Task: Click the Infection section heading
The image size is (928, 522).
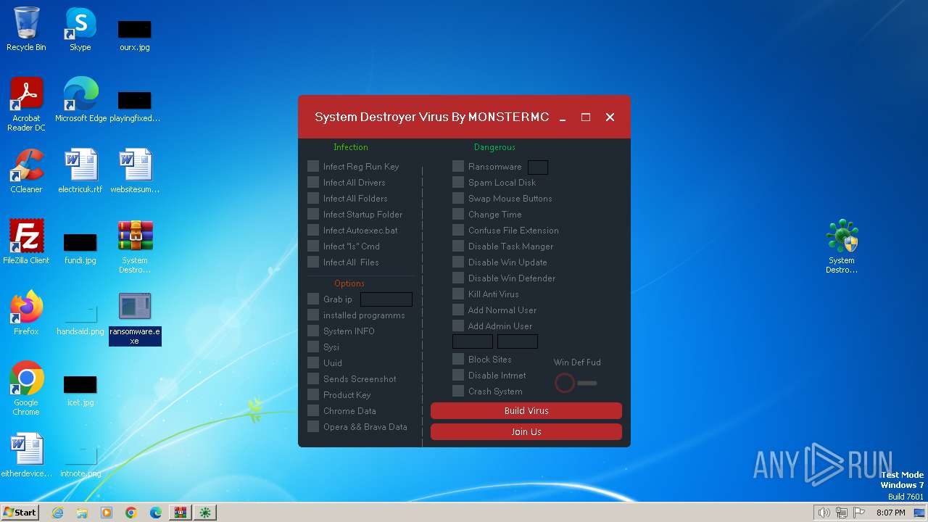Action: click(351, 147)
